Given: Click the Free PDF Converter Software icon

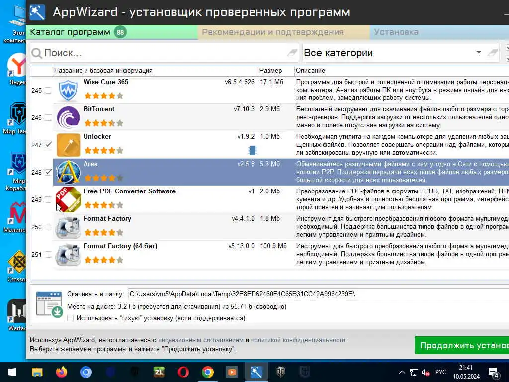Looking at the screenshot, I should point(68,199).
